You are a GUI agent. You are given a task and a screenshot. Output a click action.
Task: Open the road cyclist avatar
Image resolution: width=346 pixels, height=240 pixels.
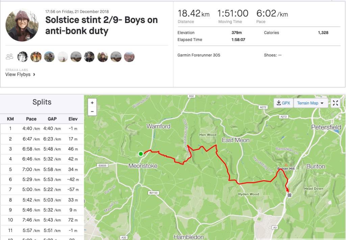(49, 57)
